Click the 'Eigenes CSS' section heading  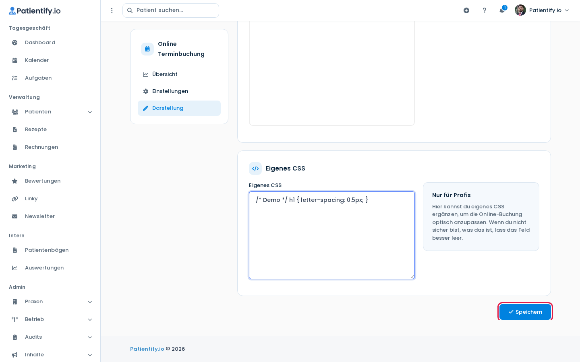coord(286,169)
